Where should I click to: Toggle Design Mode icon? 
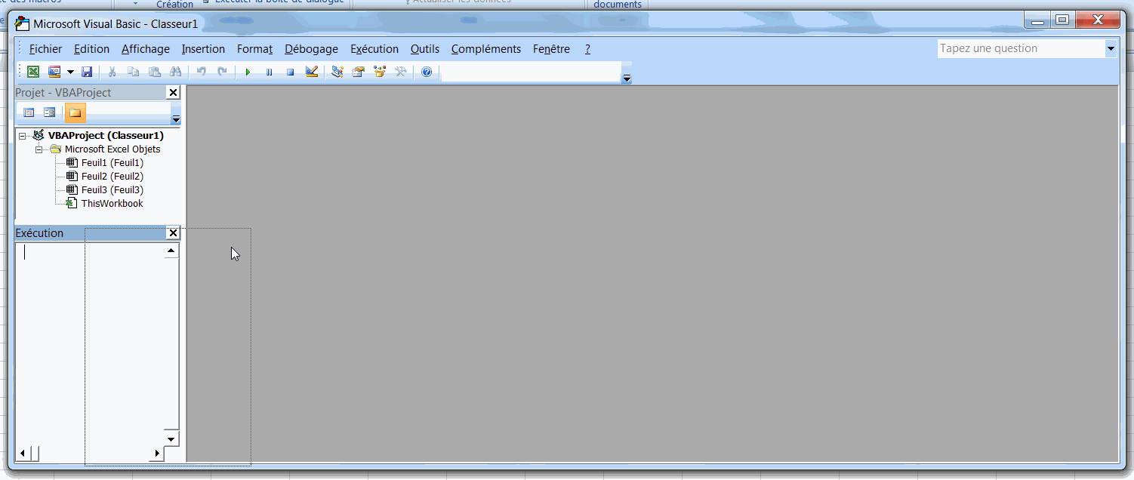(312, 72)
